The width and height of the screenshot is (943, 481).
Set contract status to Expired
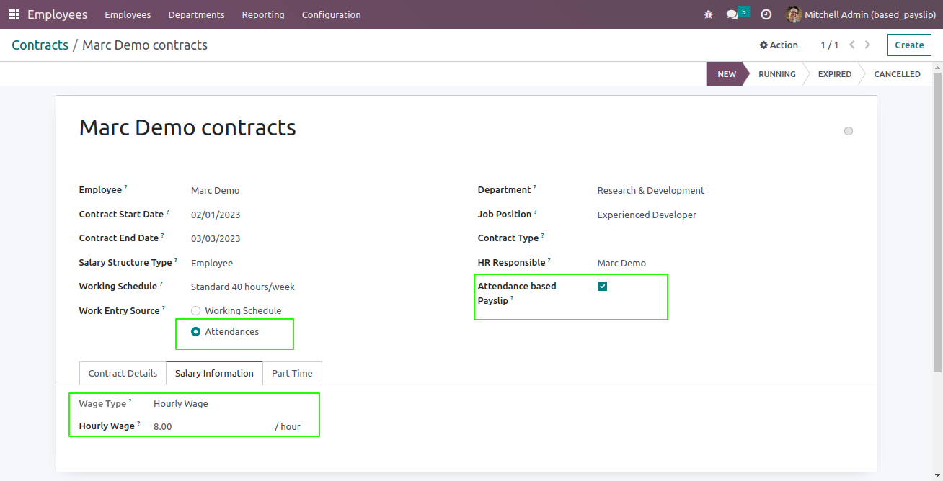point(835,74)
